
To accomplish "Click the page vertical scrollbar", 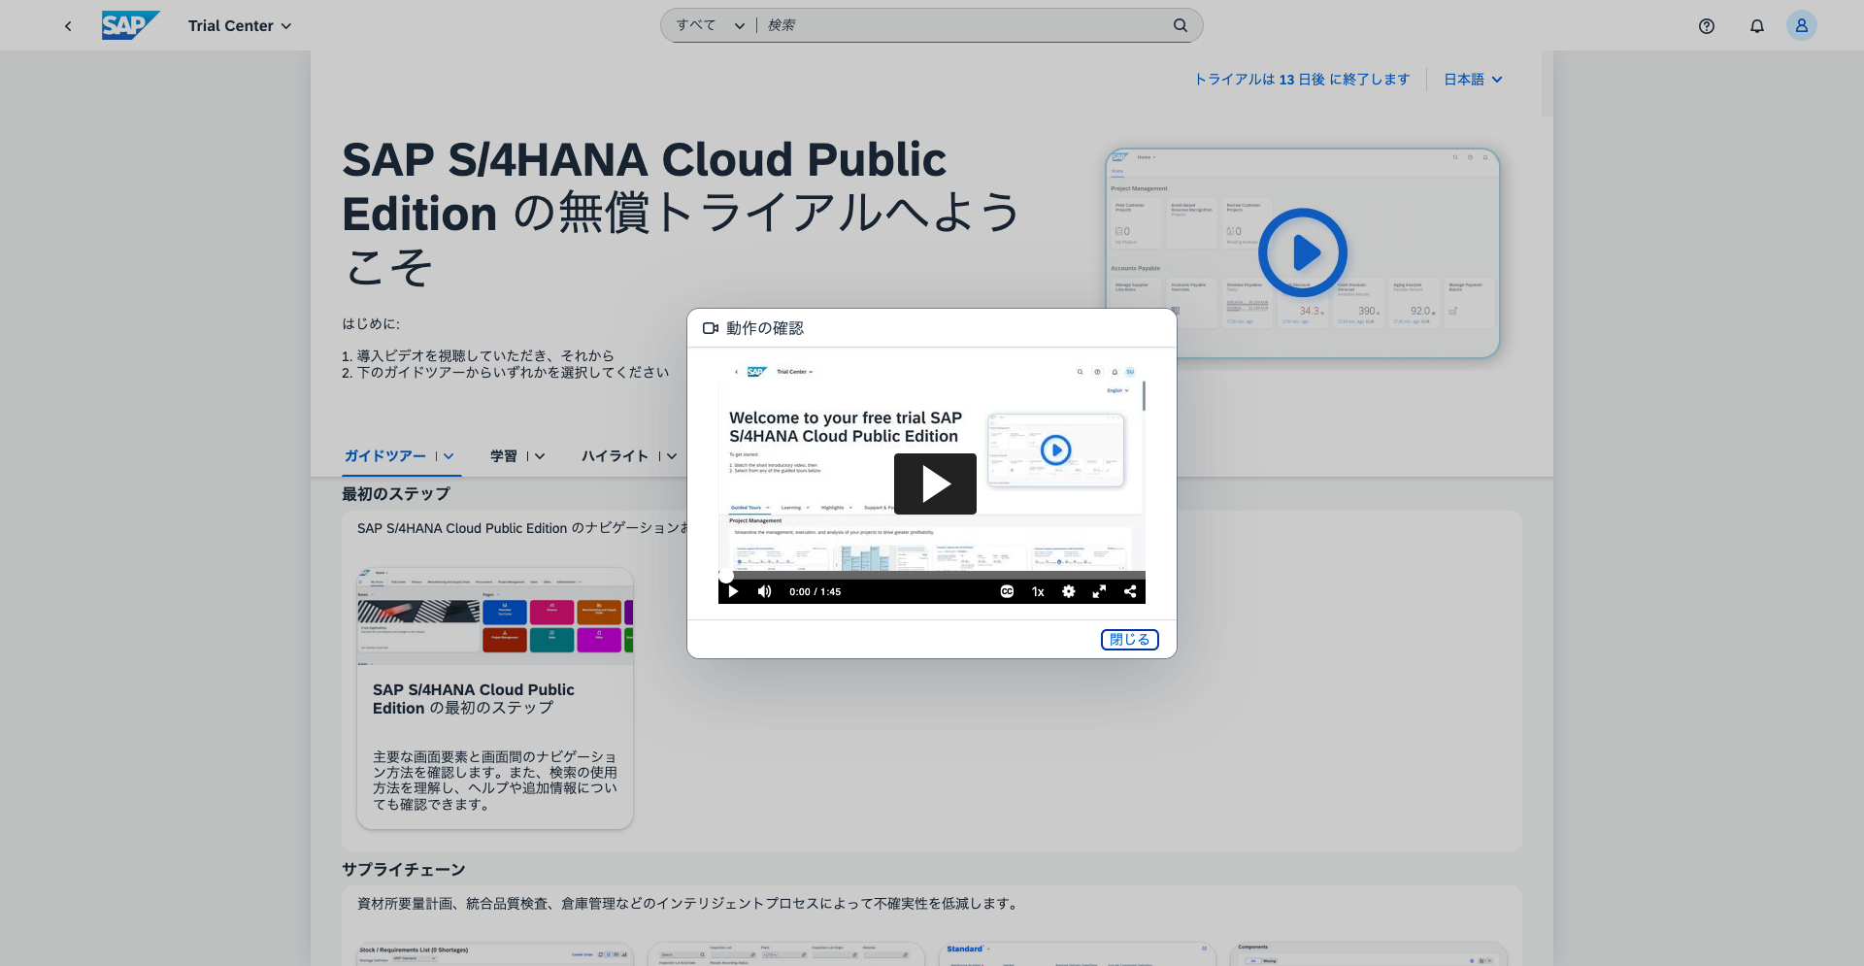I will point(1548,83).
